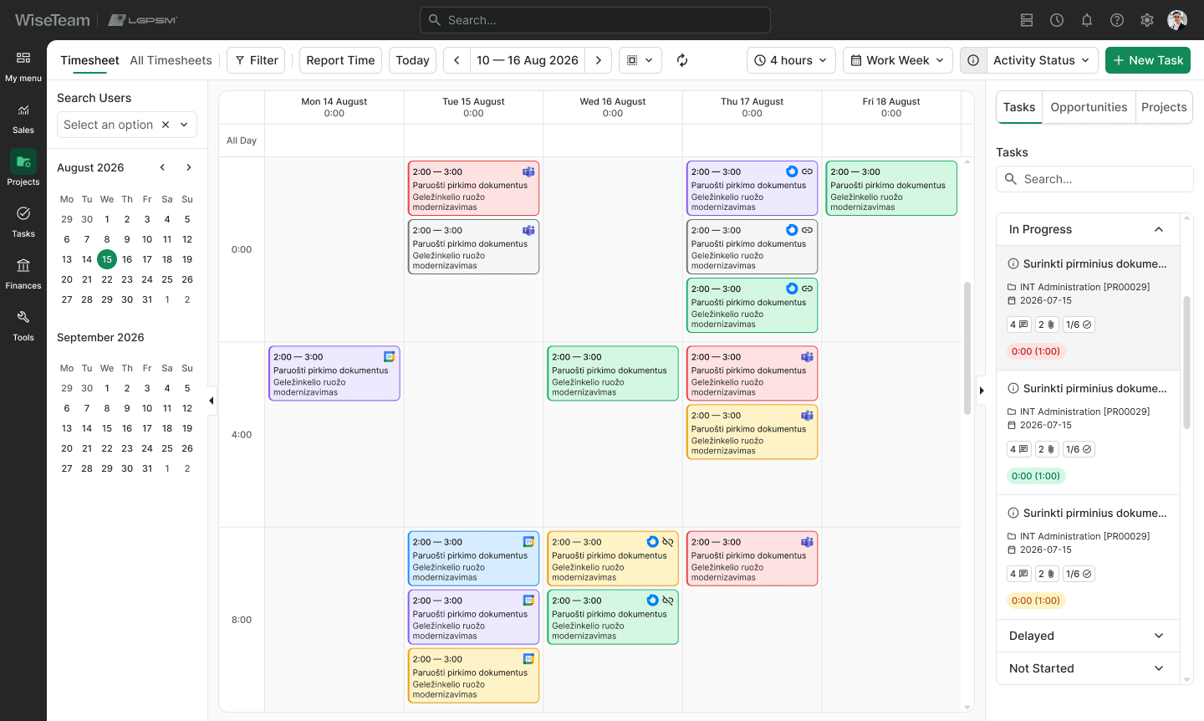
Task: Go to previous week with left arrow
Action: tap(457, 60)
